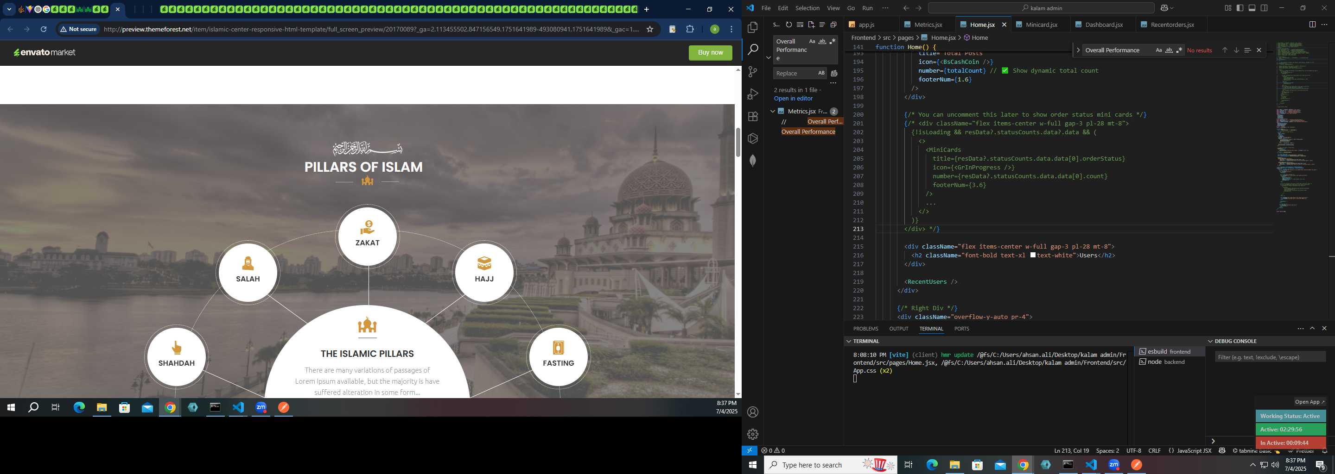This screenshot has width=1335, height=474.
Task: Open the MongoDB leaf icon view
Action: pos(752,161)
